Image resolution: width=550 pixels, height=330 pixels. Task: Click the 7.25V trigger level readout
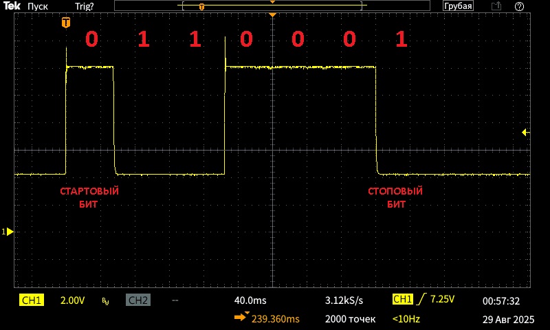tap(442, 299)
